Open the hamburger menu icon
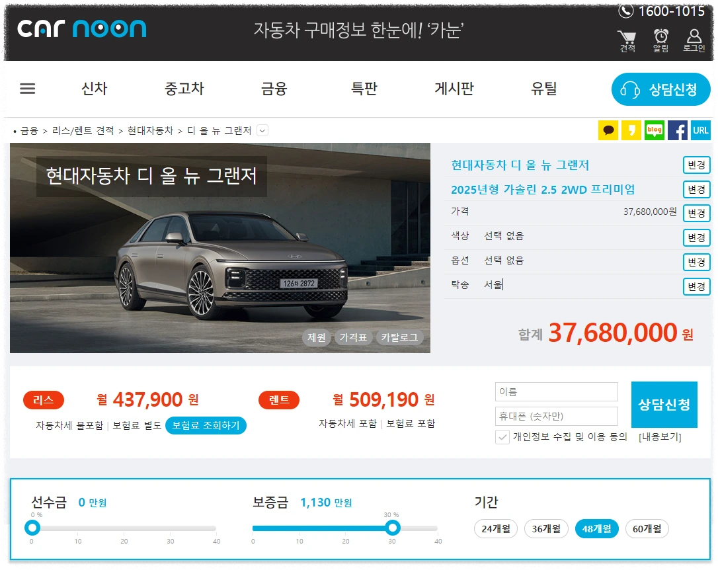This screenshot has height=570, width=718. [x=27, y=89]
